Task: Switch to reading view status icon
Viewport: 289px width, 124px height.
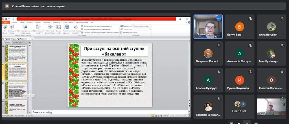Action: pyautogui.click(x=159, y=116)
